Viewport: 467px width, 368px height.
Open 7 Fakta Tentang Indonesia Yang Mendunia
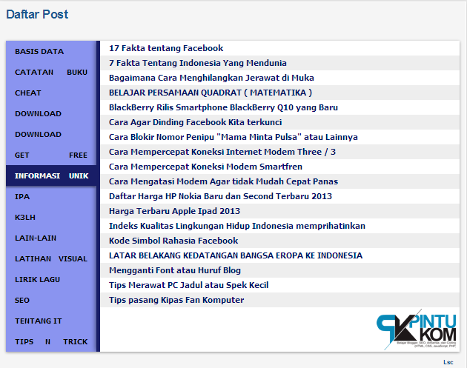click(198, 63)
